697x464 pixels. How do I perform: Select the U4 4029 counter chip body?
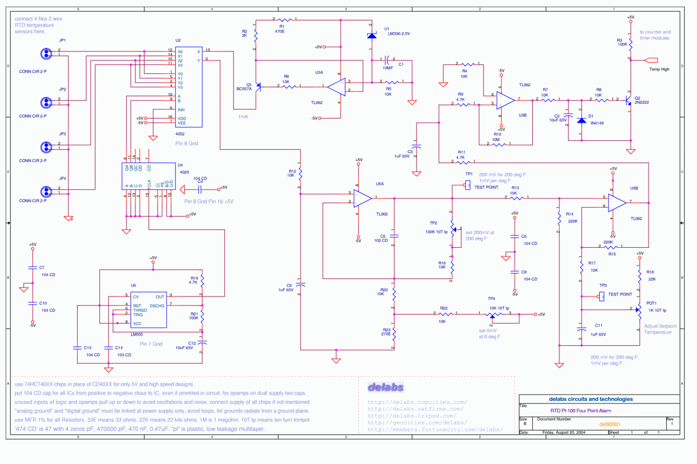(x=149, y=176)
